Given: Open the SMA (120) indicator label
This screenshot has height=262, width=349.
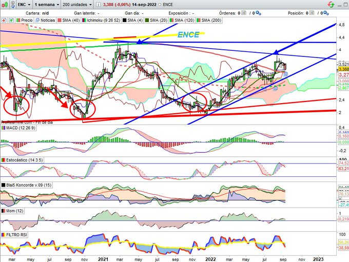Looking at the screenshot, I should (x=182, y=20).
